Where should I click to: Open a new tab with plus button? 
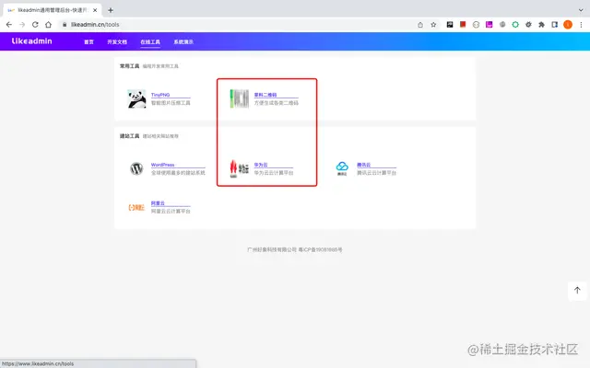[111, 10]
